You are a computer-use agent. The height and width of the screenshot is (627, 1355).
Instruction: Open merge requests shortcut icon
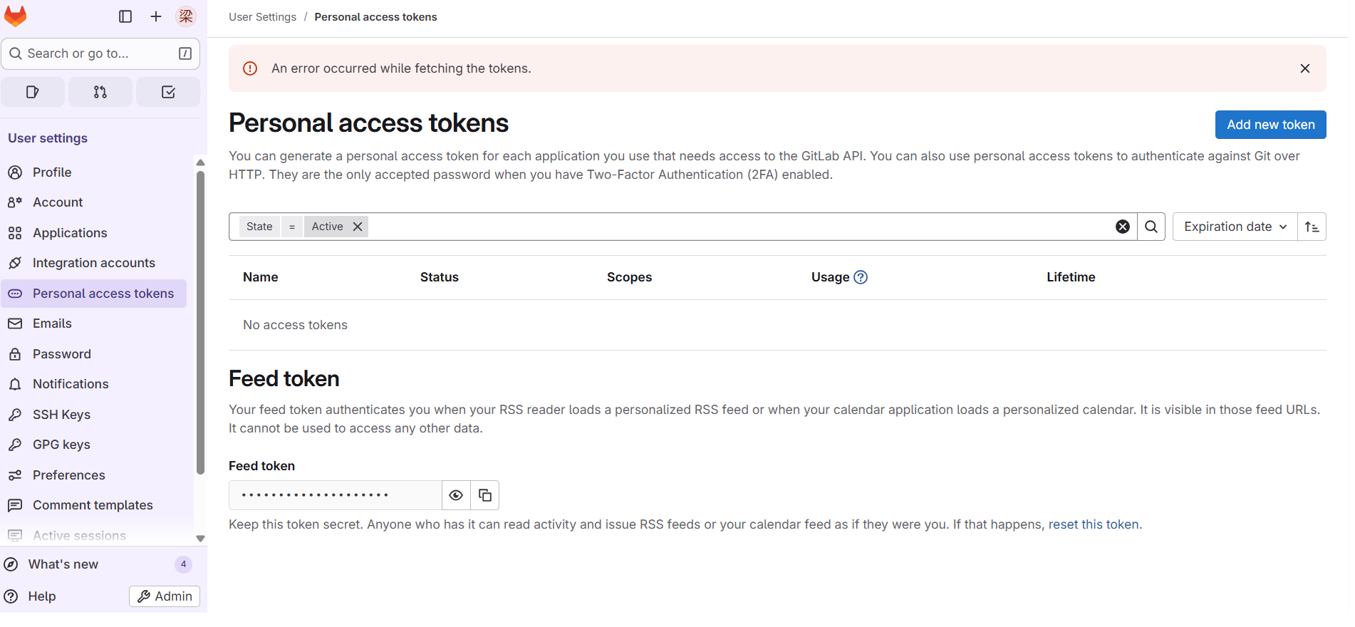pyautogui.click(x=100, y=92)
